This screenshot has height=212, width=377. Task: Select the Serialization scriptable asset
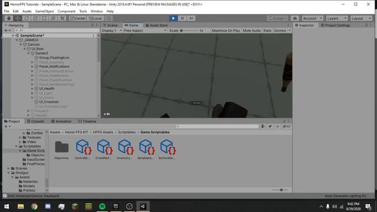point(146,150)
